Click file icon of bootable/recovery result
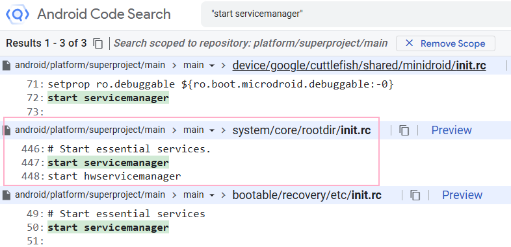The height and width of the screenshot is (247, 511). 7,195
